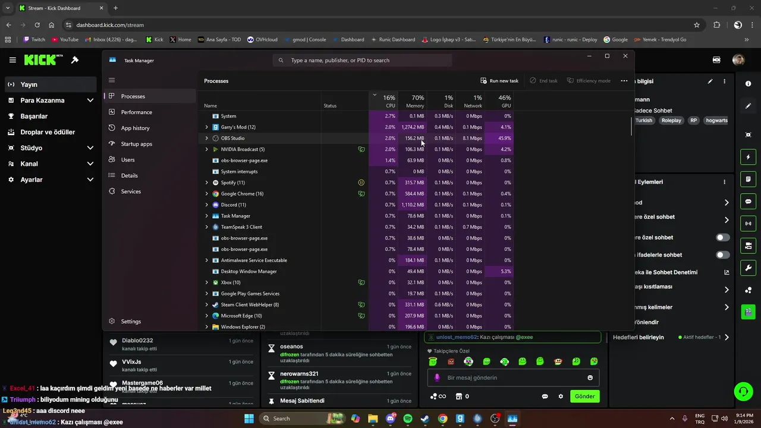The height and width of the screenshot is (428, 761).
Task: Expand Garry's Mod (12) process group
Action: tap(207, 127)
